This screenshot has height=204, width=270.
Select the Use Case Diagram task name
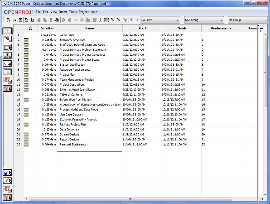[x=71, y=114]
